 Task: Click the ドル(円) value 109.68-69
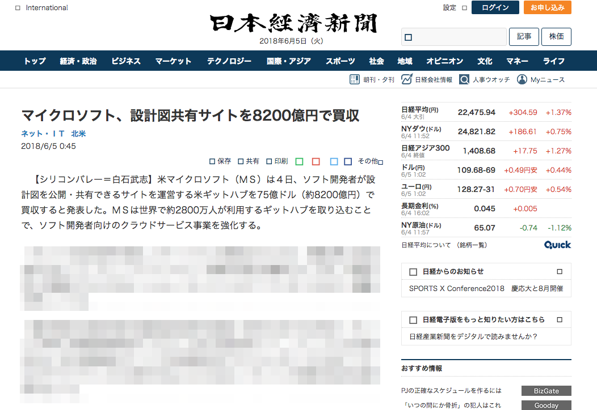(x=476, y=170)
